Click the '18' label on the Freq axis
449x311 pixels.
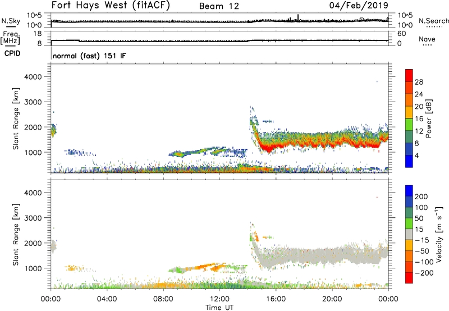click(x=37, y=34)
